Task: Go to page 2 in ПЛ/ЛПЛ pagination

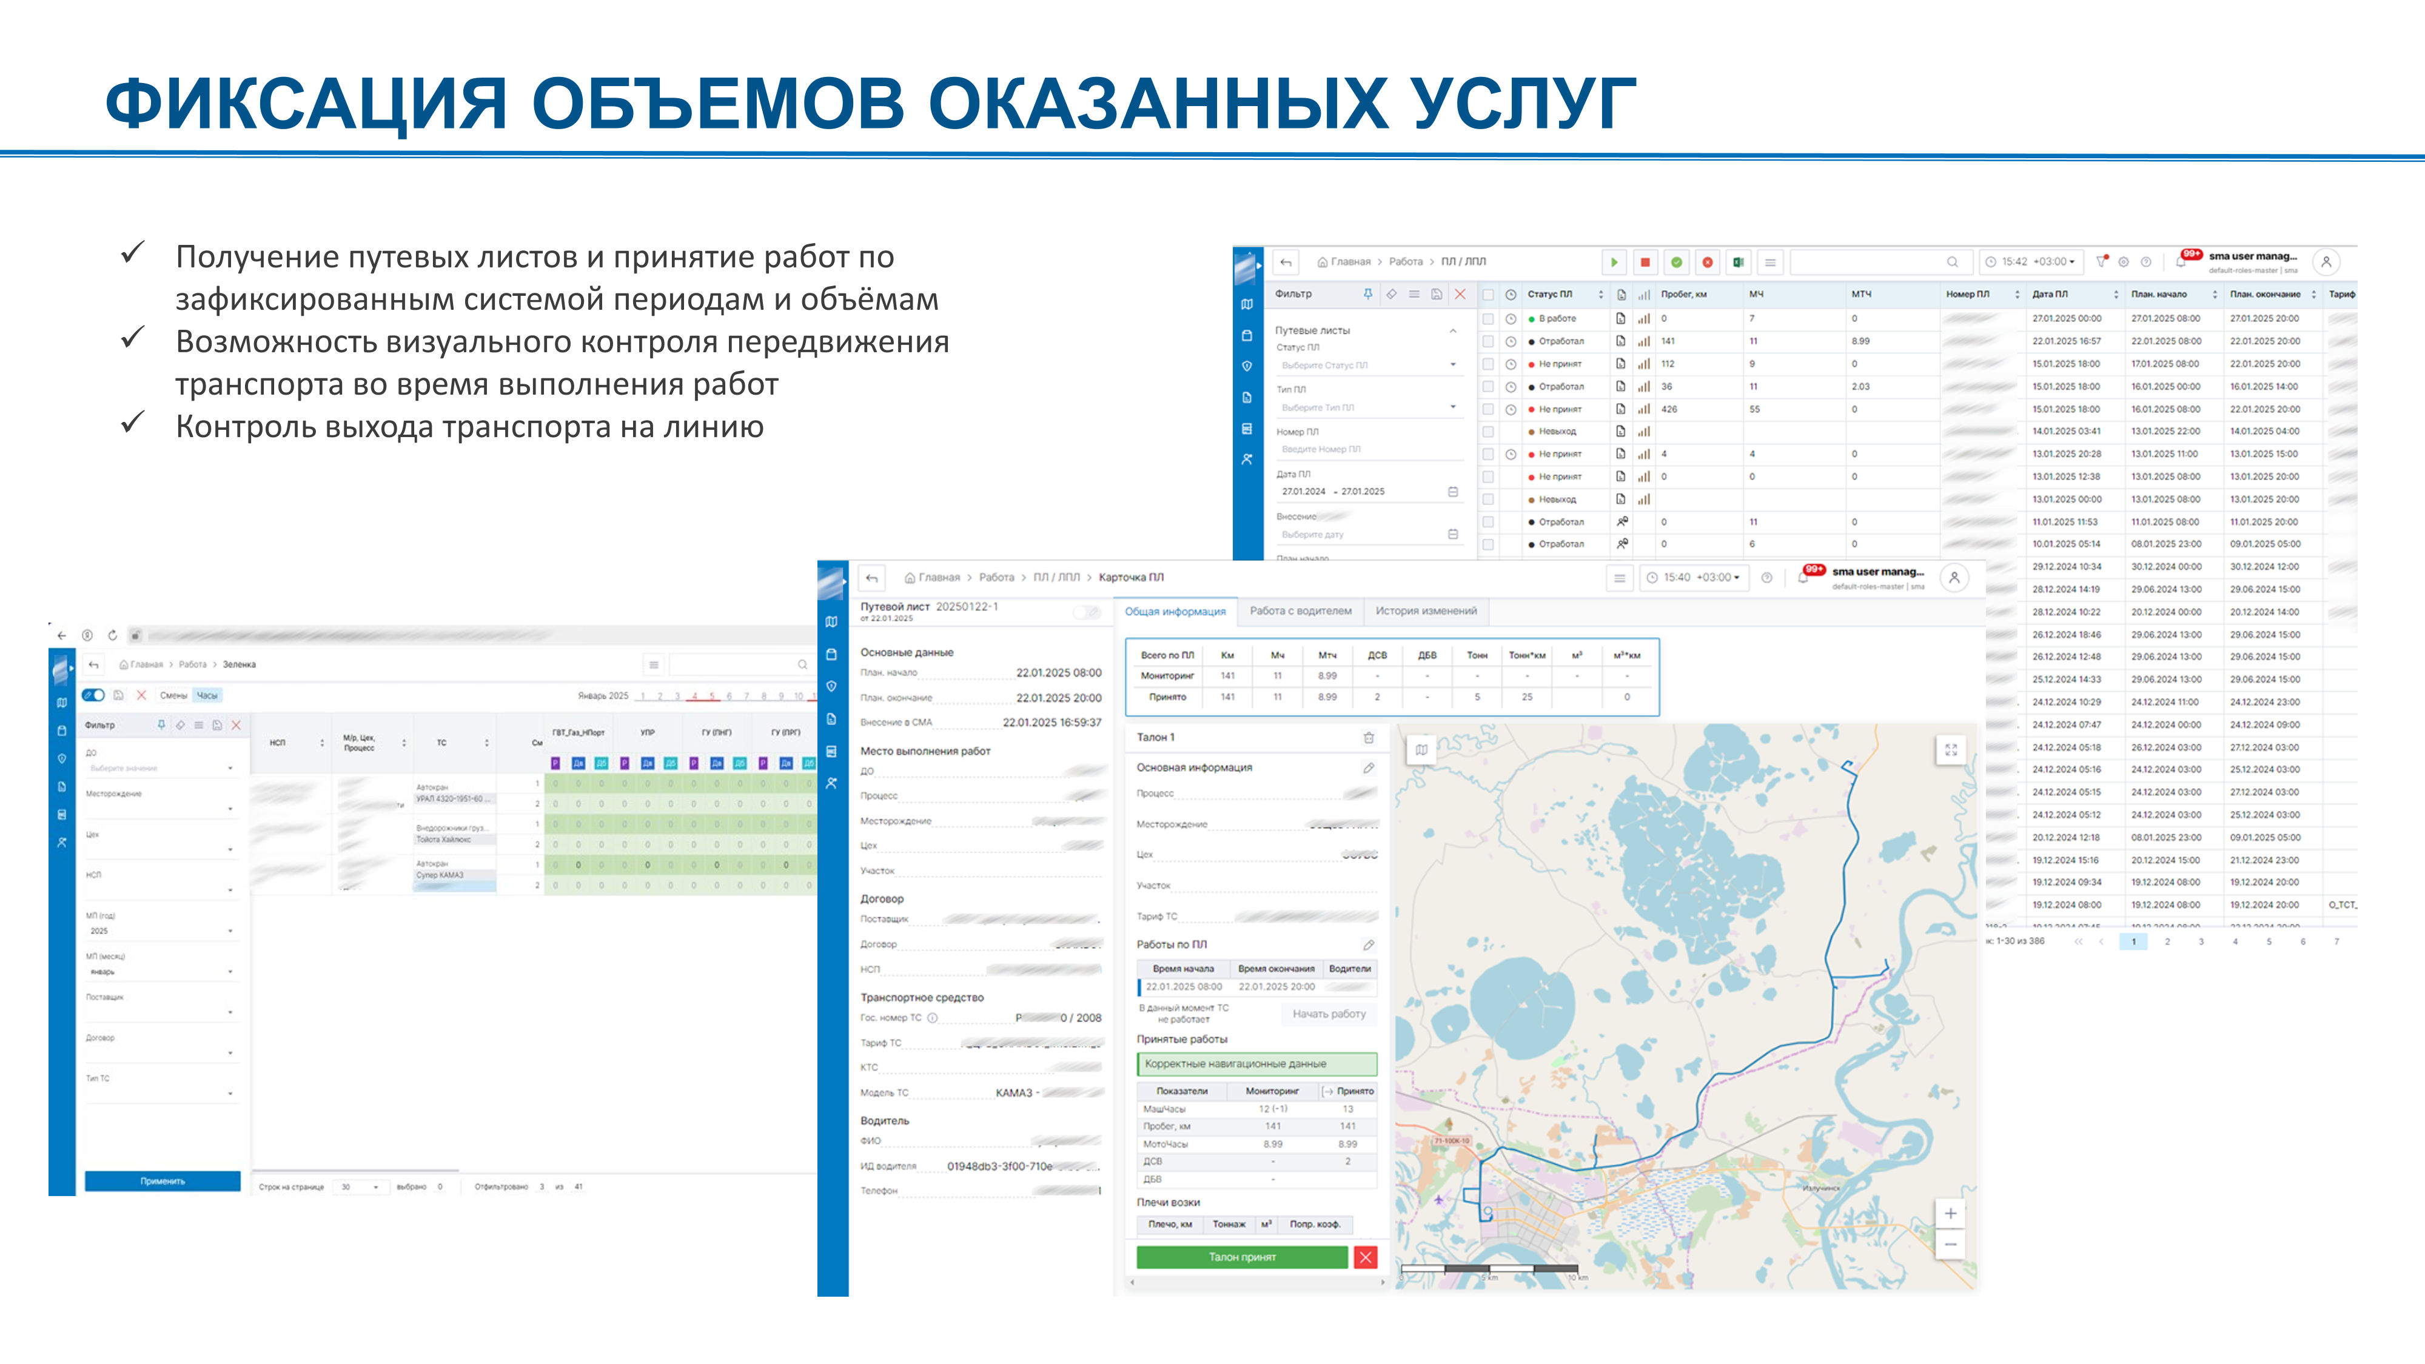Action: [x=2167, y=942]
